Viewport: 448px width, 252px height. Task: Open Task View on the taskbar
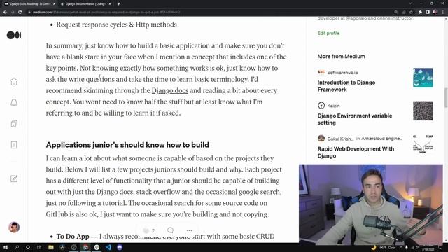point(39,247)
